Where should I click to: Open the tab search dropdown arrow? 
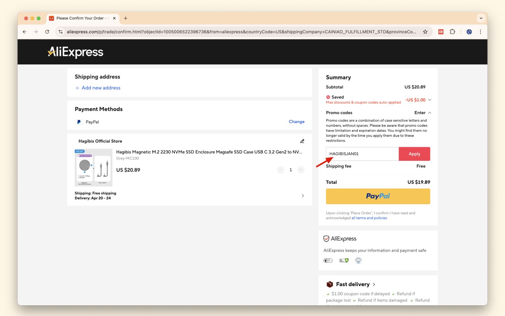(481, 18)
